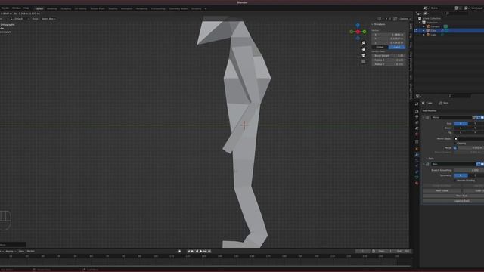Open the Physics properties tab icon

point(417,166)
